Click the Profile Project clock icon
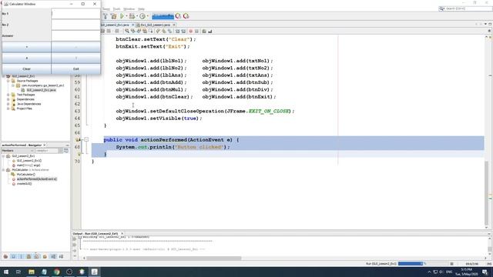The height and width of the screenshot is (277, 493). [143, 16]
